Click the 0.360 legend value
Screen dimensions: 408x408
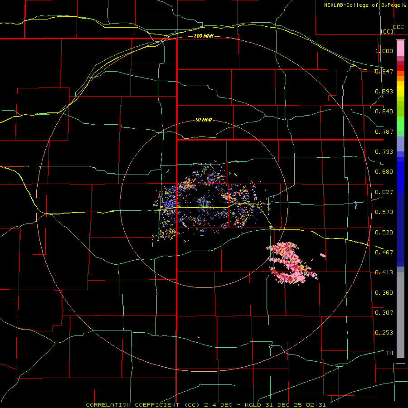(x=384, y=293)
